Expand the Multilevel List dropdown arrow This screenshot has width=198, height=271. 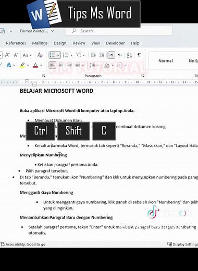84,55
